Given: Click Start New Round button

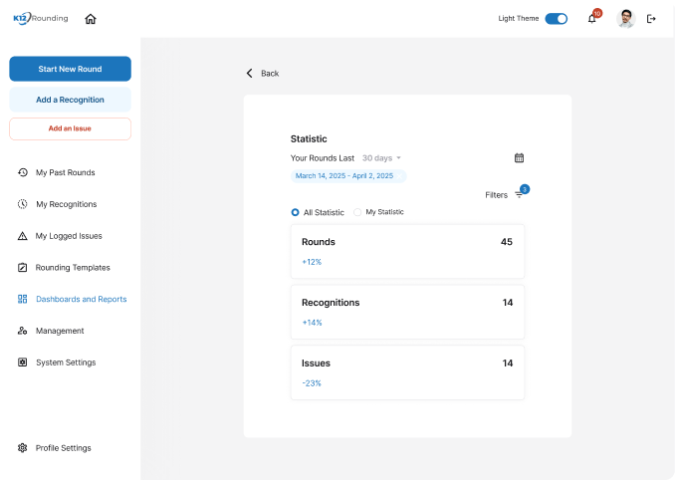Looking at the screenshot, I should point(70,69).
